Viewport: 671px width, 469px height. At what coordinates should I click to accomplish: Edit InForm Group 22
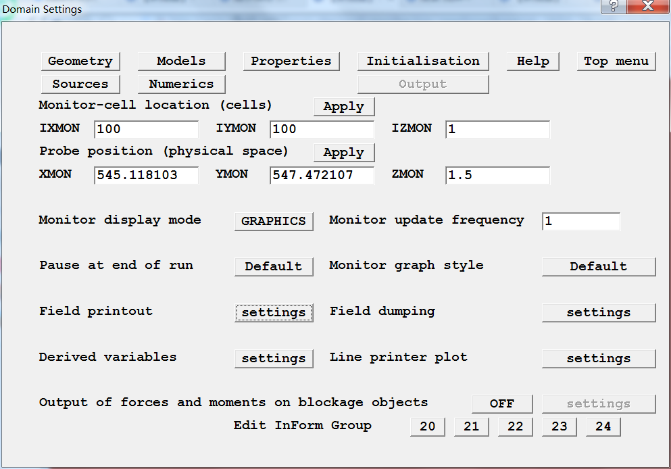[515, 427]
